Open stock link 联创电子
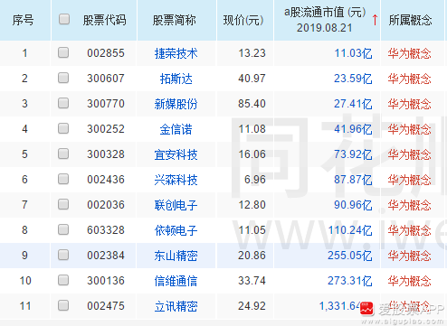This screenshot has height=326, width=447. point(176,205)
